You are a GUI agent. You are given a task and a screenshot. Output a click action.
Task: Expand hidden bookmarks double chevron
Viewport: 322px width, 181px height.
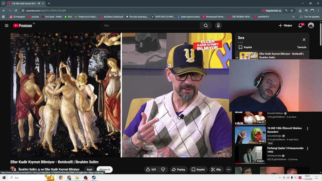[x=293, y=17]
